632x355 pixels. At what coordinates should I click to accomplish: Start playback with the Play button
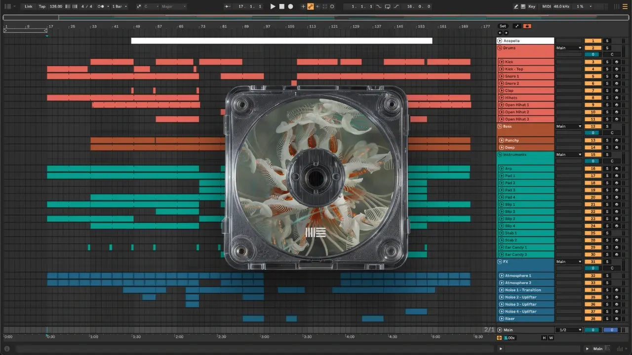[x=273, y=6]
